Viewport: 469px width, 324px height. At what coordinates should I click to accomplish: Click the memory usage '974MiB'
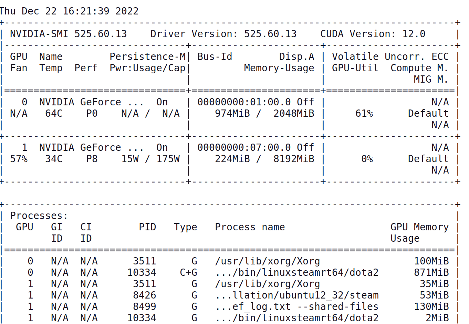[232, 113]
